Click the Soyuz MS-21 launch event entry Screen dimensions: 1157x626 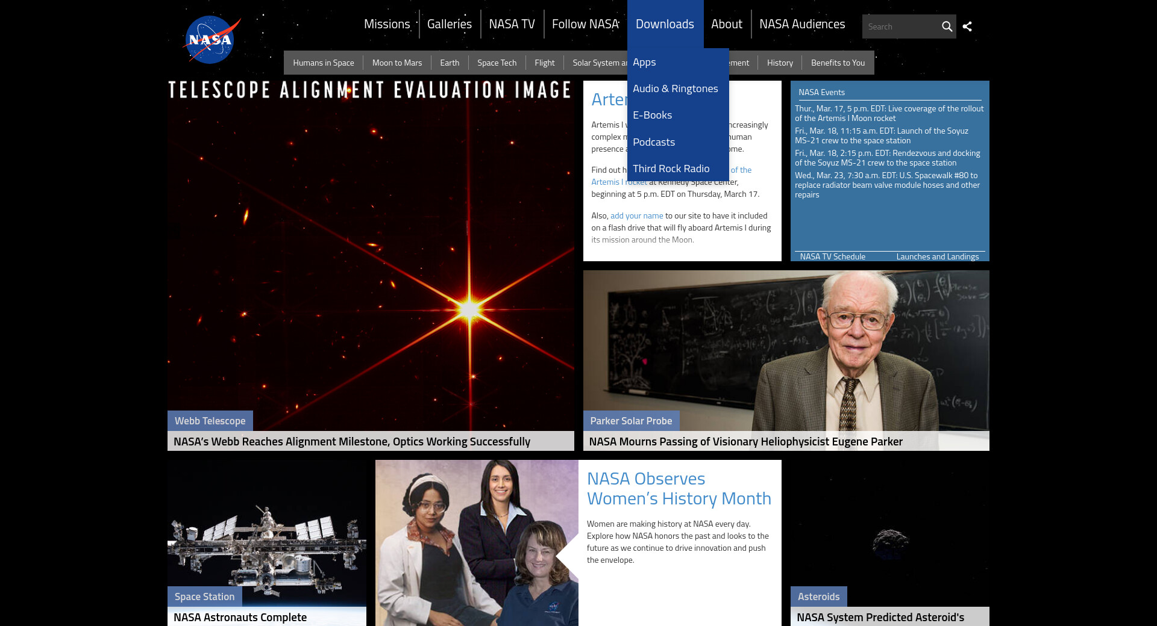click(x=882, y=135)
